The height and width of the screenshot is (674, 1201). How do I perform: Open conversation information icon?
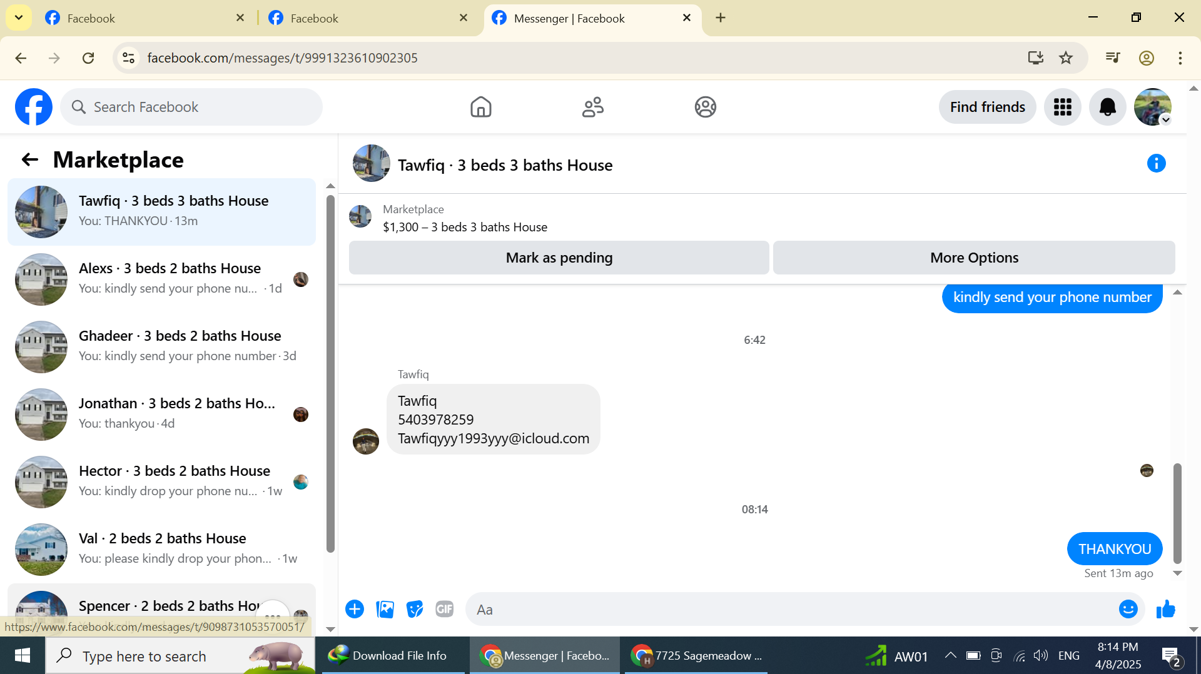[x=1156, y=163]
